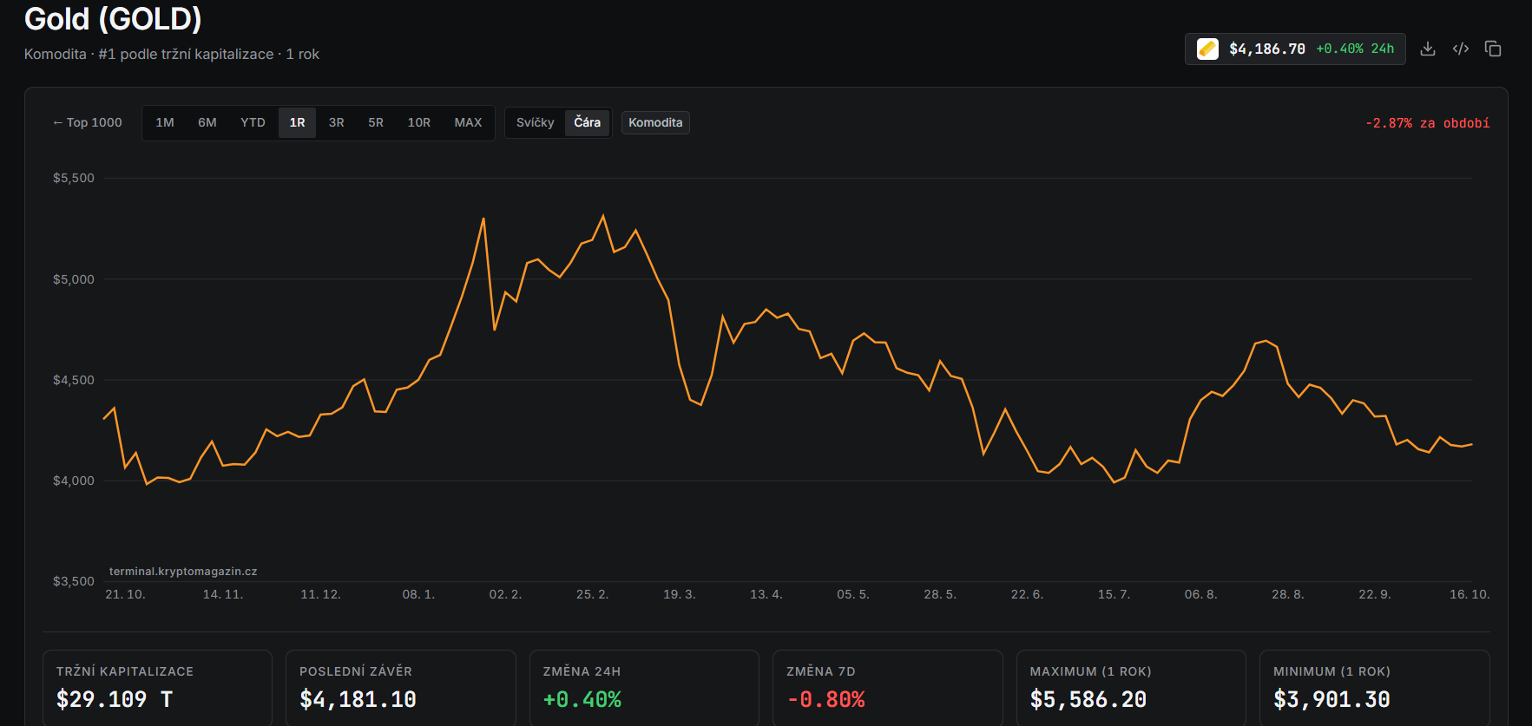Click the 21. 10. date on x-axis
The height and width of the screenshot is (726, 1532).
tap(125, 594)
